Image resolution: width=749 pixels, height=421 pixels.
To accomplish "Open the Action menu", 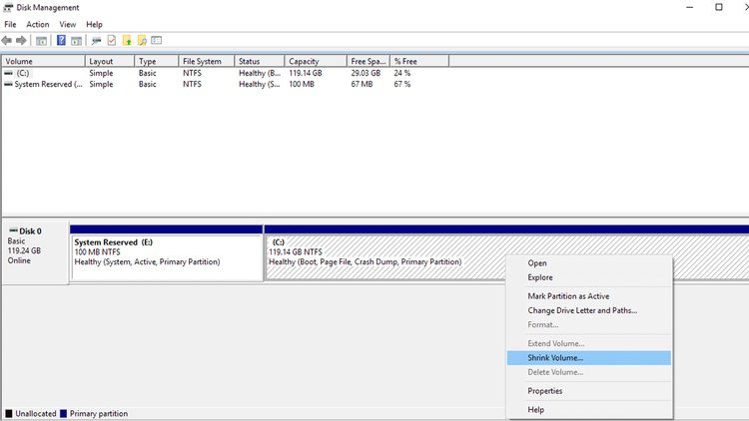I will click(38, 24).
